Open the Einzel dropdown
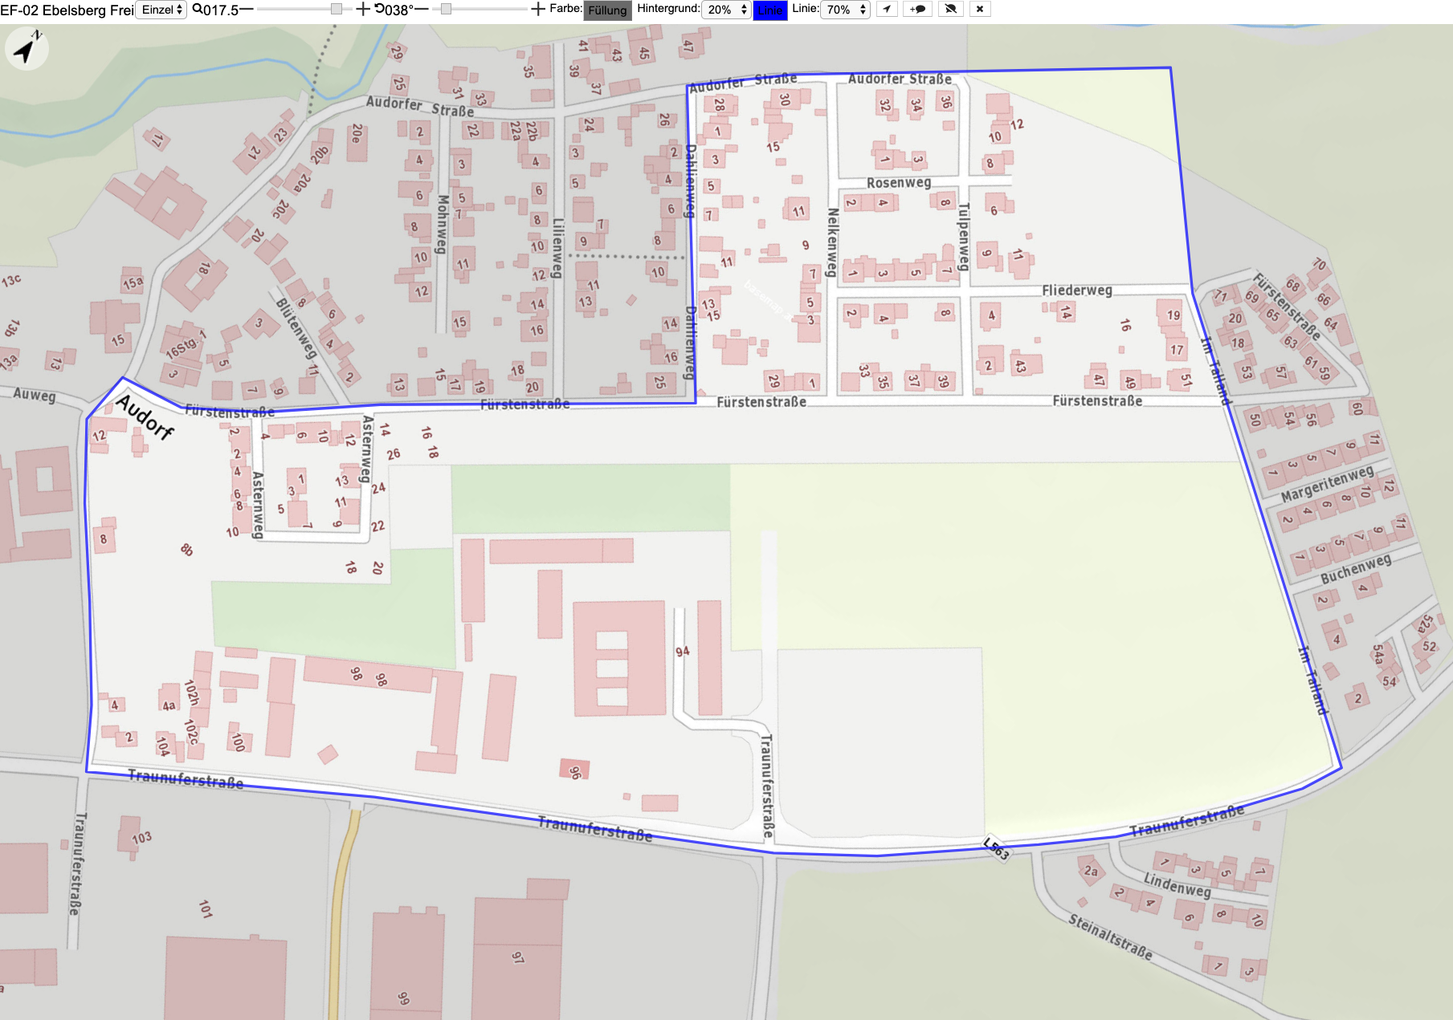 (x=161, y=10)
